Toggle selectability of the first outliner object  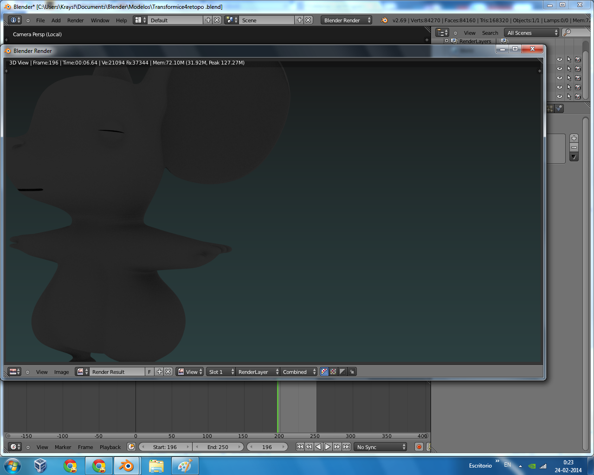pos(569,59)
